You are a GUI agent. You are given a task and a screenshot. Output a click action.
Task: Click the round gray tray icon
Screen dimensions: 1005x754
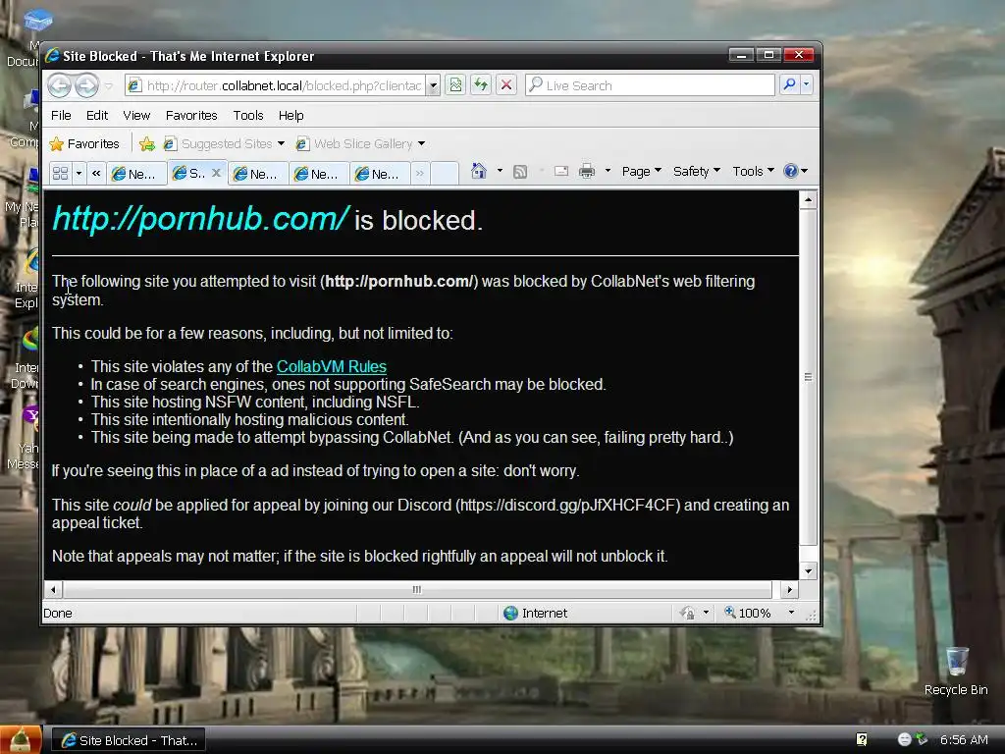coord(904,740)
